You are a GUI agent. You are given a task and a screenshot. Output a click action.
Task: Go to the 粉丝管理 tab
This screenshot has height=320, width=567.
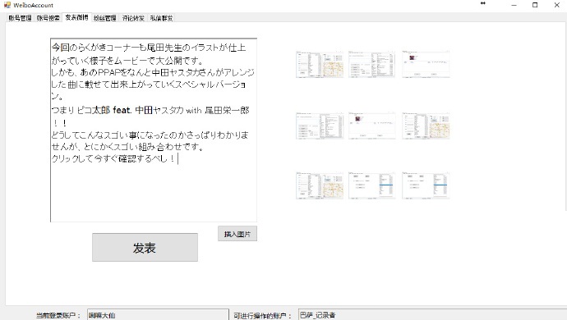point(105,18)
